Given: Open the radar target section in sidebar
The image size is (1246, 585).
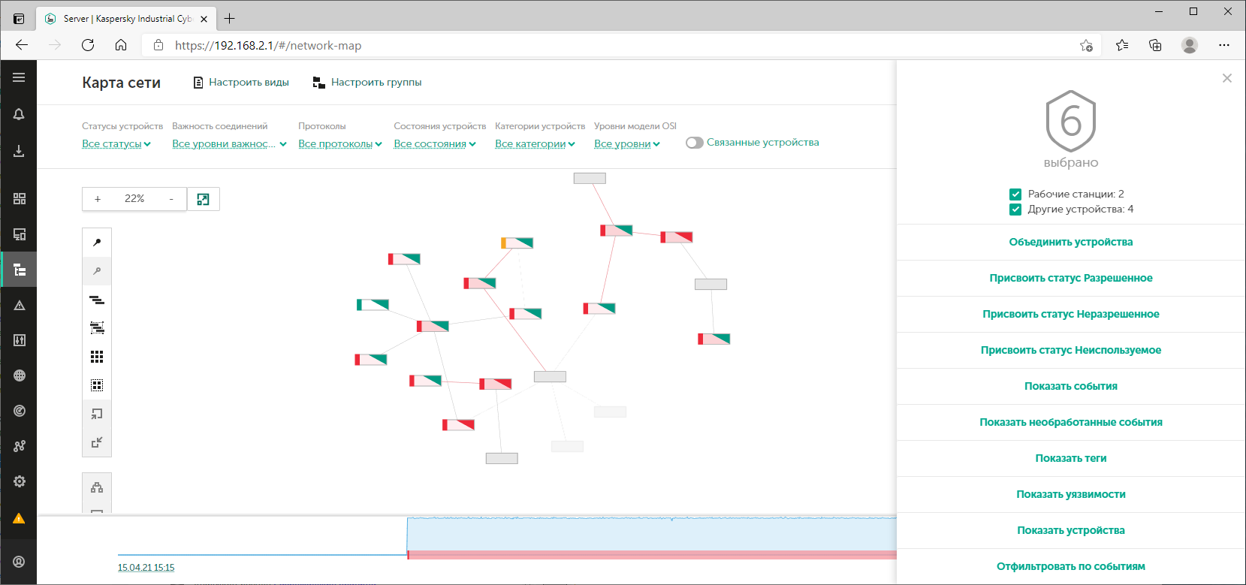Looking at the screenshot, I should click(19, 411).
